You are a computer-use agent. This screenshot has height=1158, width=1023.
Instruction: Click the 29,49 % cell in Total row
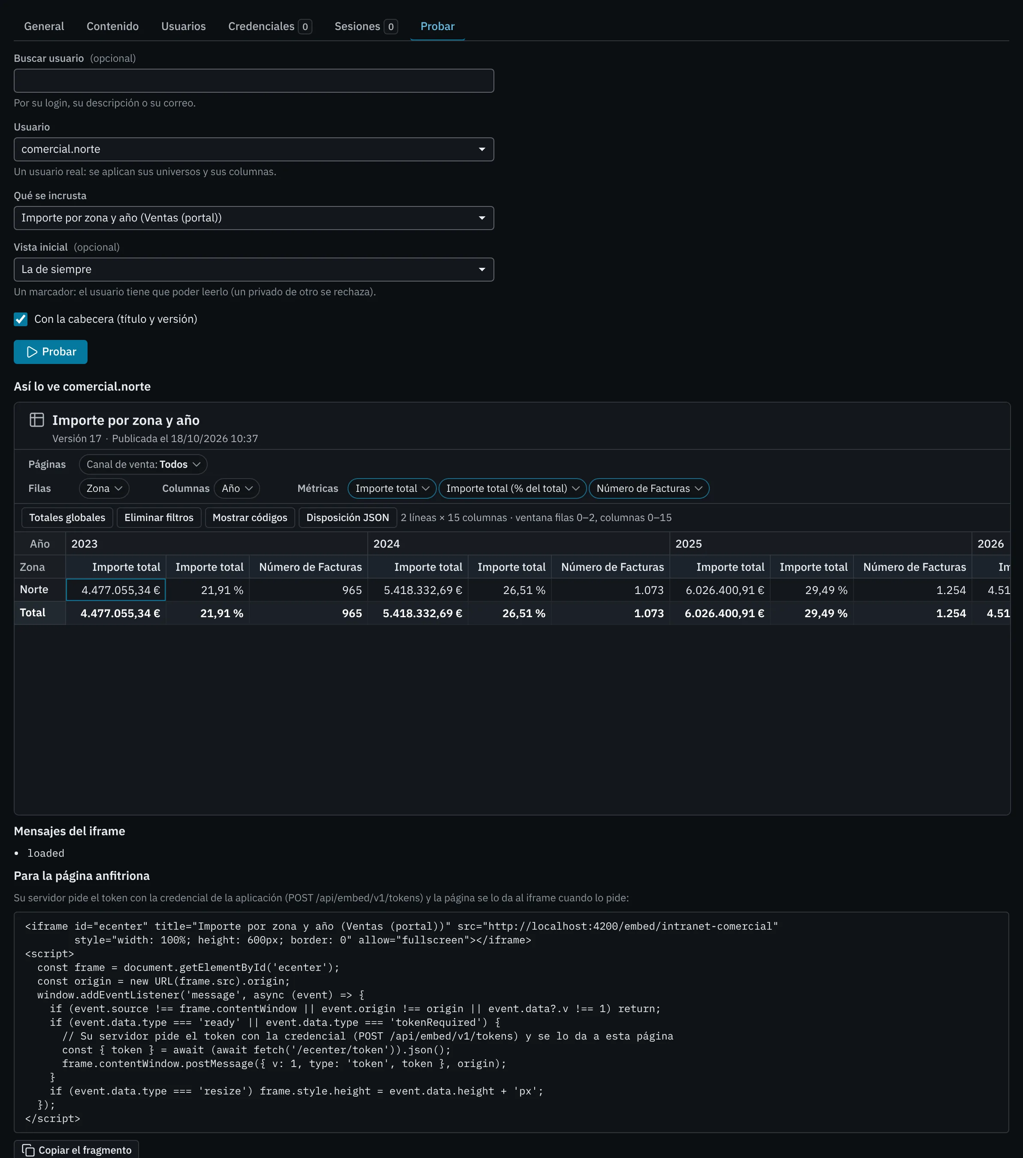tap(812, 613)
